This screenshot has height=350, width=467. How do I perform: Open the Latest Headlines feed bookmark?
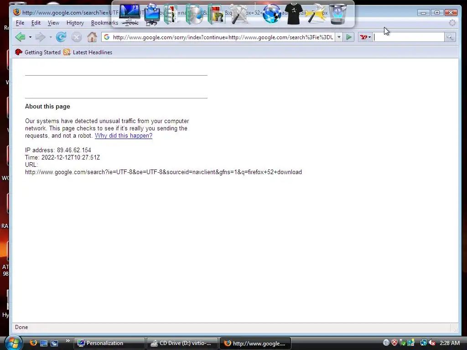(88, 52)
